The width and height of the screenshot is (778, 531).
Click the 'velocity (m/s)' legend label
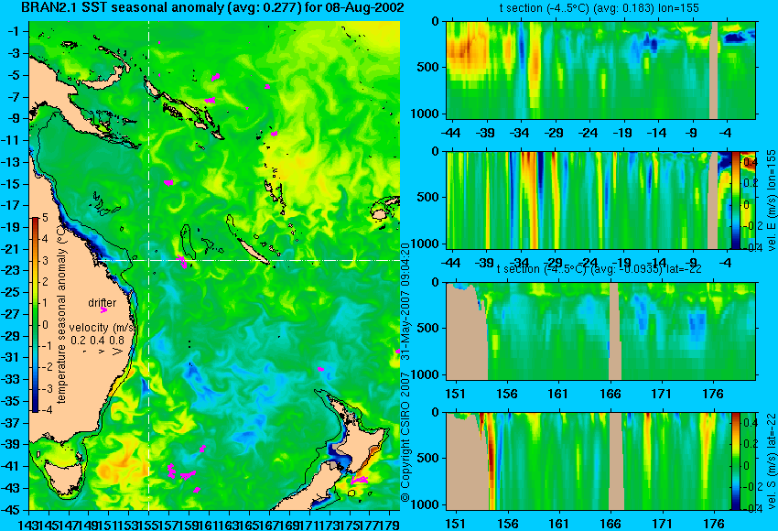coord(103,328)
